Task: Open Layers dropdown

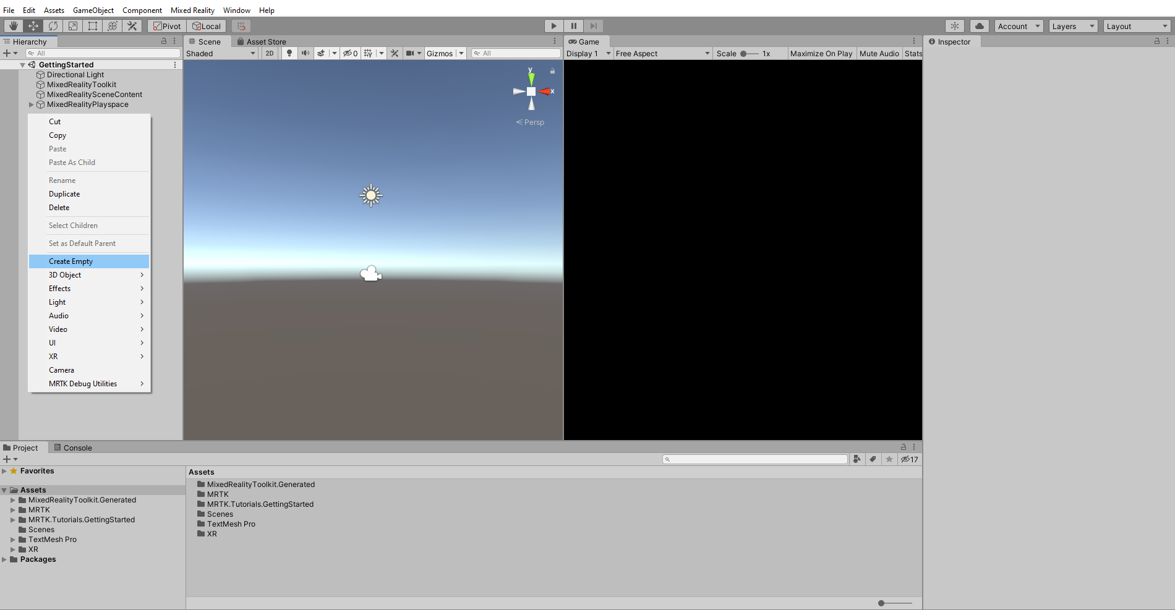Action: coord(1074,26)
